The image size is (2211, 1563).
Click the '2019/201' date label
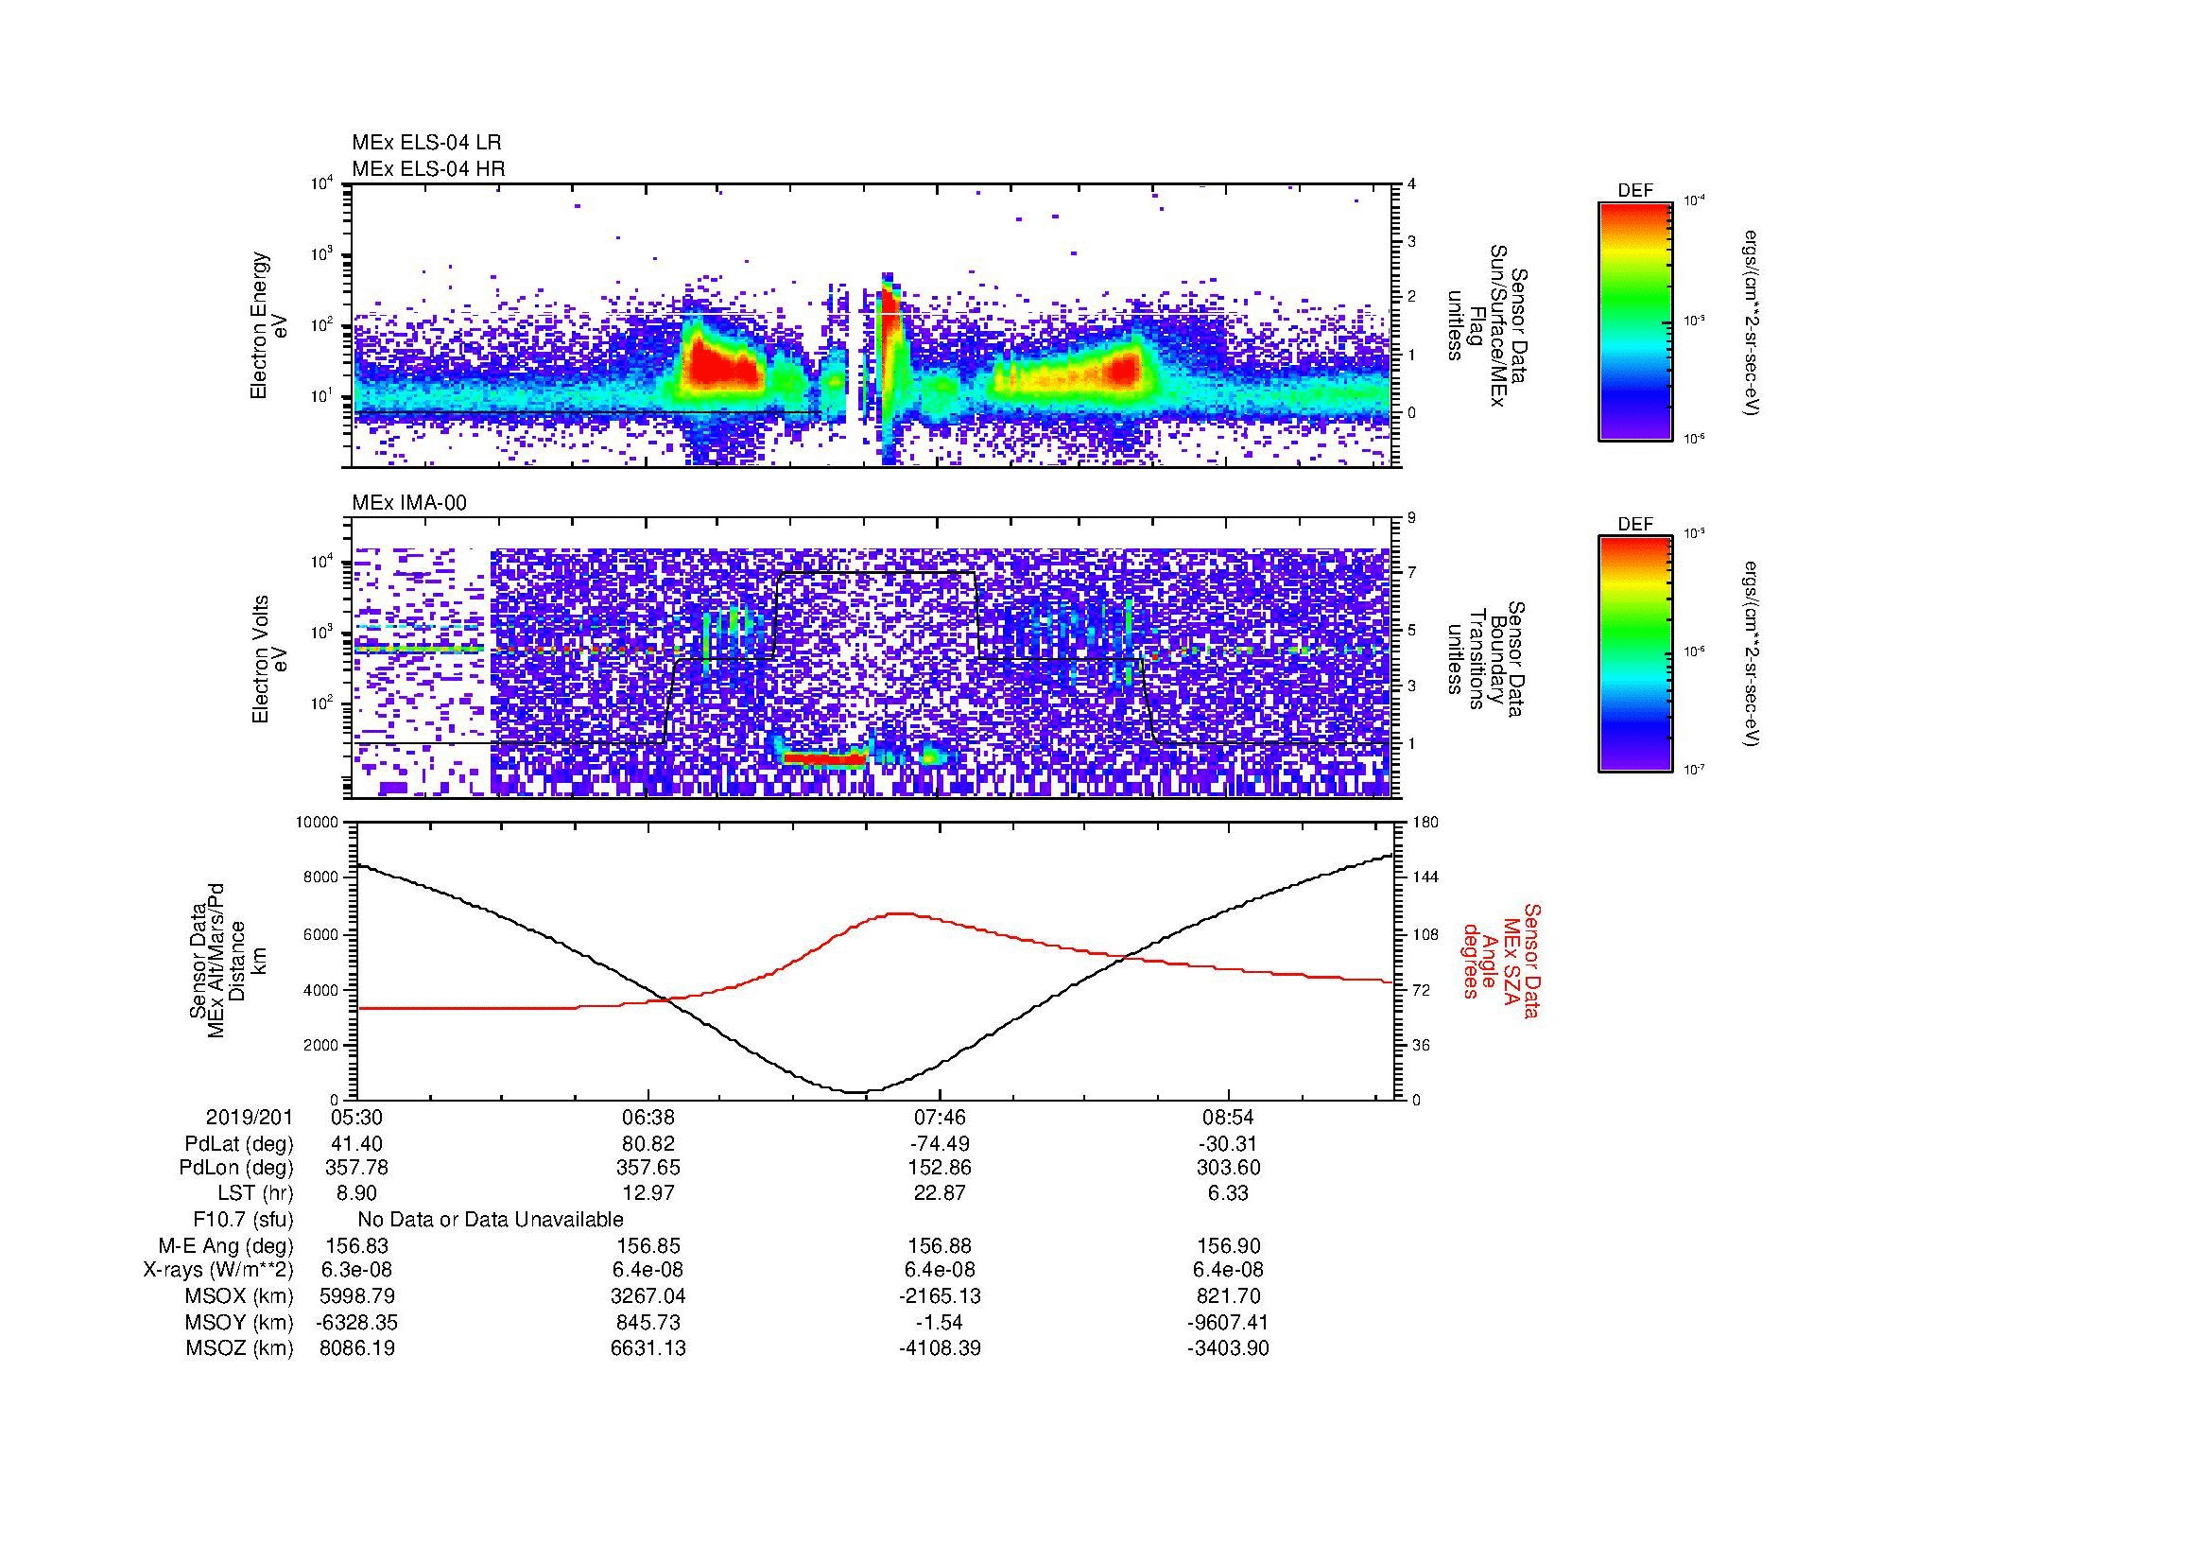249,1118
